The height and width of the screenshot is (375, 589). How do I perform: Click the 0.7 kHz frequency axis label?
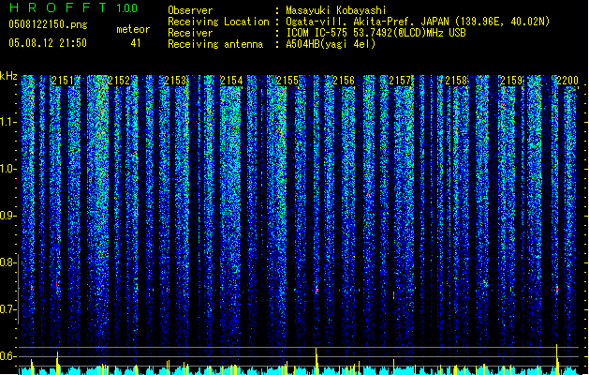pos(7,309)
